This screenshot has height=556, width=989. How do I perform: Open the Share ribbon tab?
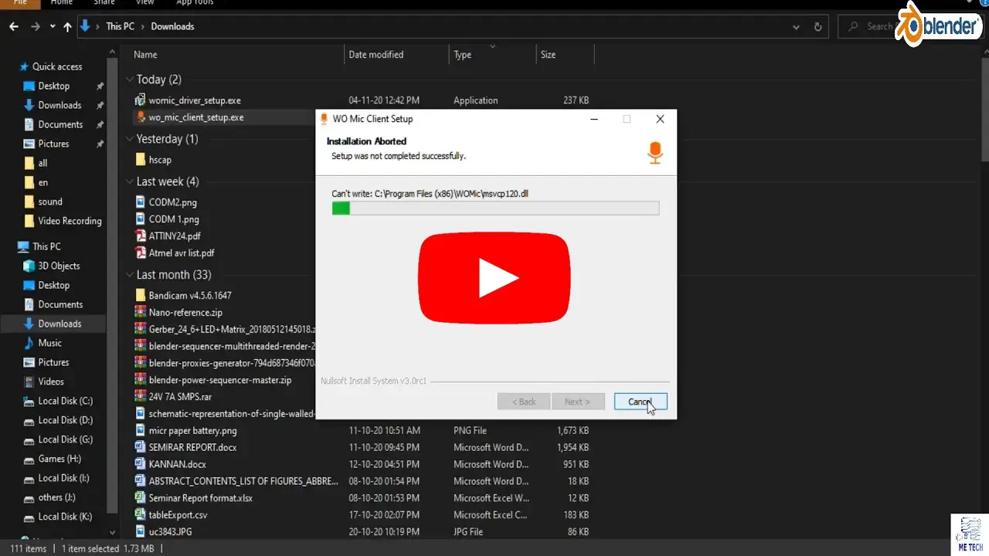pos(105,3)
